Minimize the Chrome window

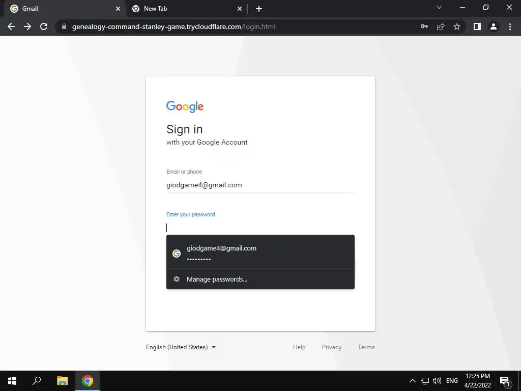462,7
